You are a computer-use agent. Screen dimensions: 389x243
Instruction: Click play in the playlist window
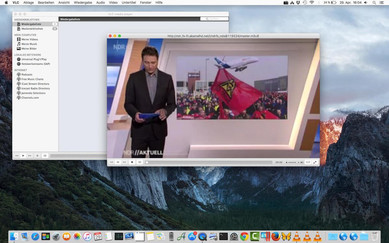coord(23,156)
